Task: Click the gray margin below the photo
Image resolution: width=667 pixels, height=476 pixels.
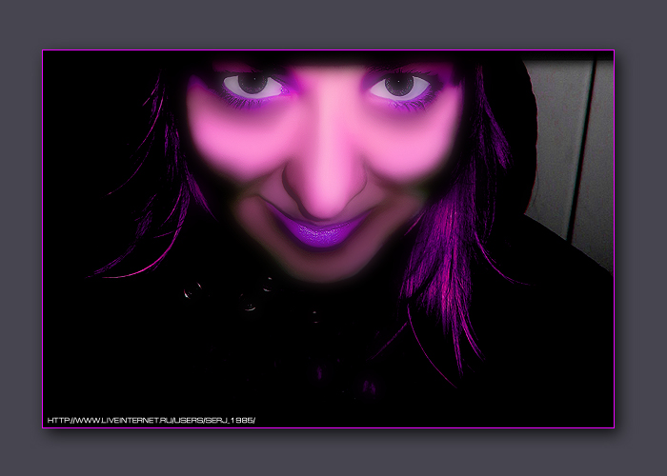Action: click(x=333, y=453)
